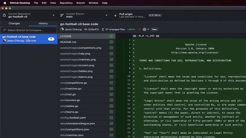Click added-file icon beside competitions.png

pos(111,48)
